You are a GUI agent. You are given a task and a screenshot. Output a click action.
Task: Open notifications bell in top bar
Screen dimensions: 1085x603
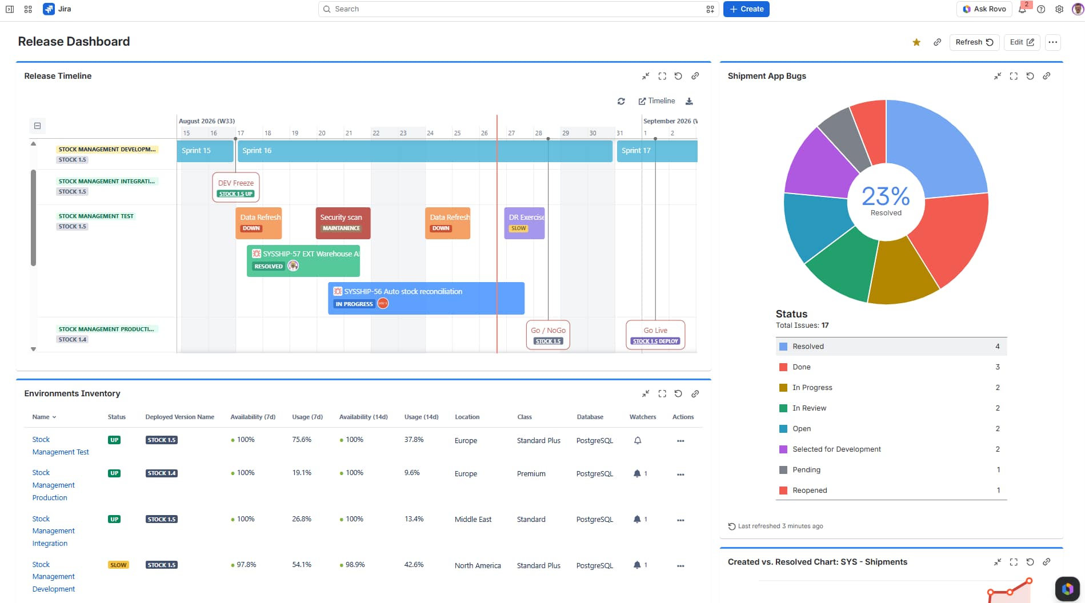[x=1022, y=9]
